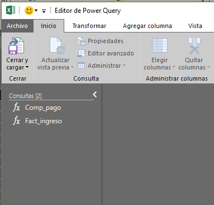Screen dimensions: 214x205
Task: Switch to the Vista tab
Action: pos(195,26)
